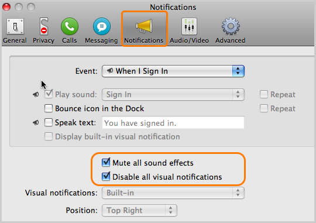Open the Event dropdown showing When I Sign In
The height and width of the screenshot is (223, 316).
click(x=173, y=71)
